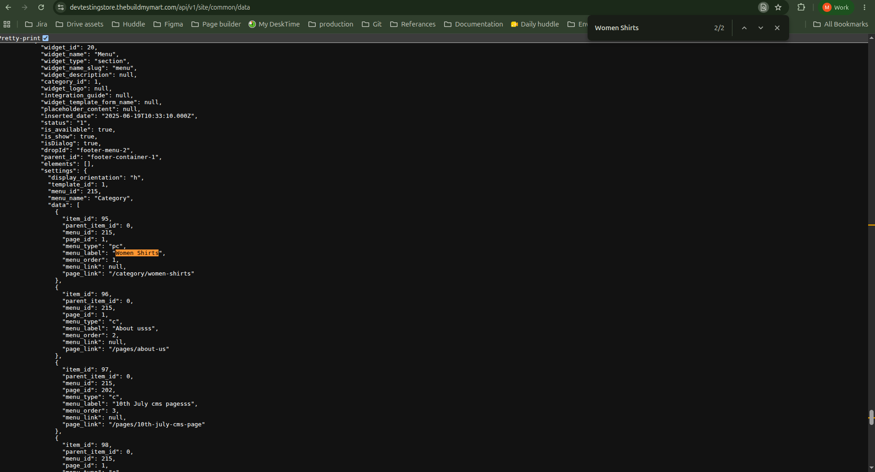
Task: Click the scroll down arrow
Action: click(871, 468)
